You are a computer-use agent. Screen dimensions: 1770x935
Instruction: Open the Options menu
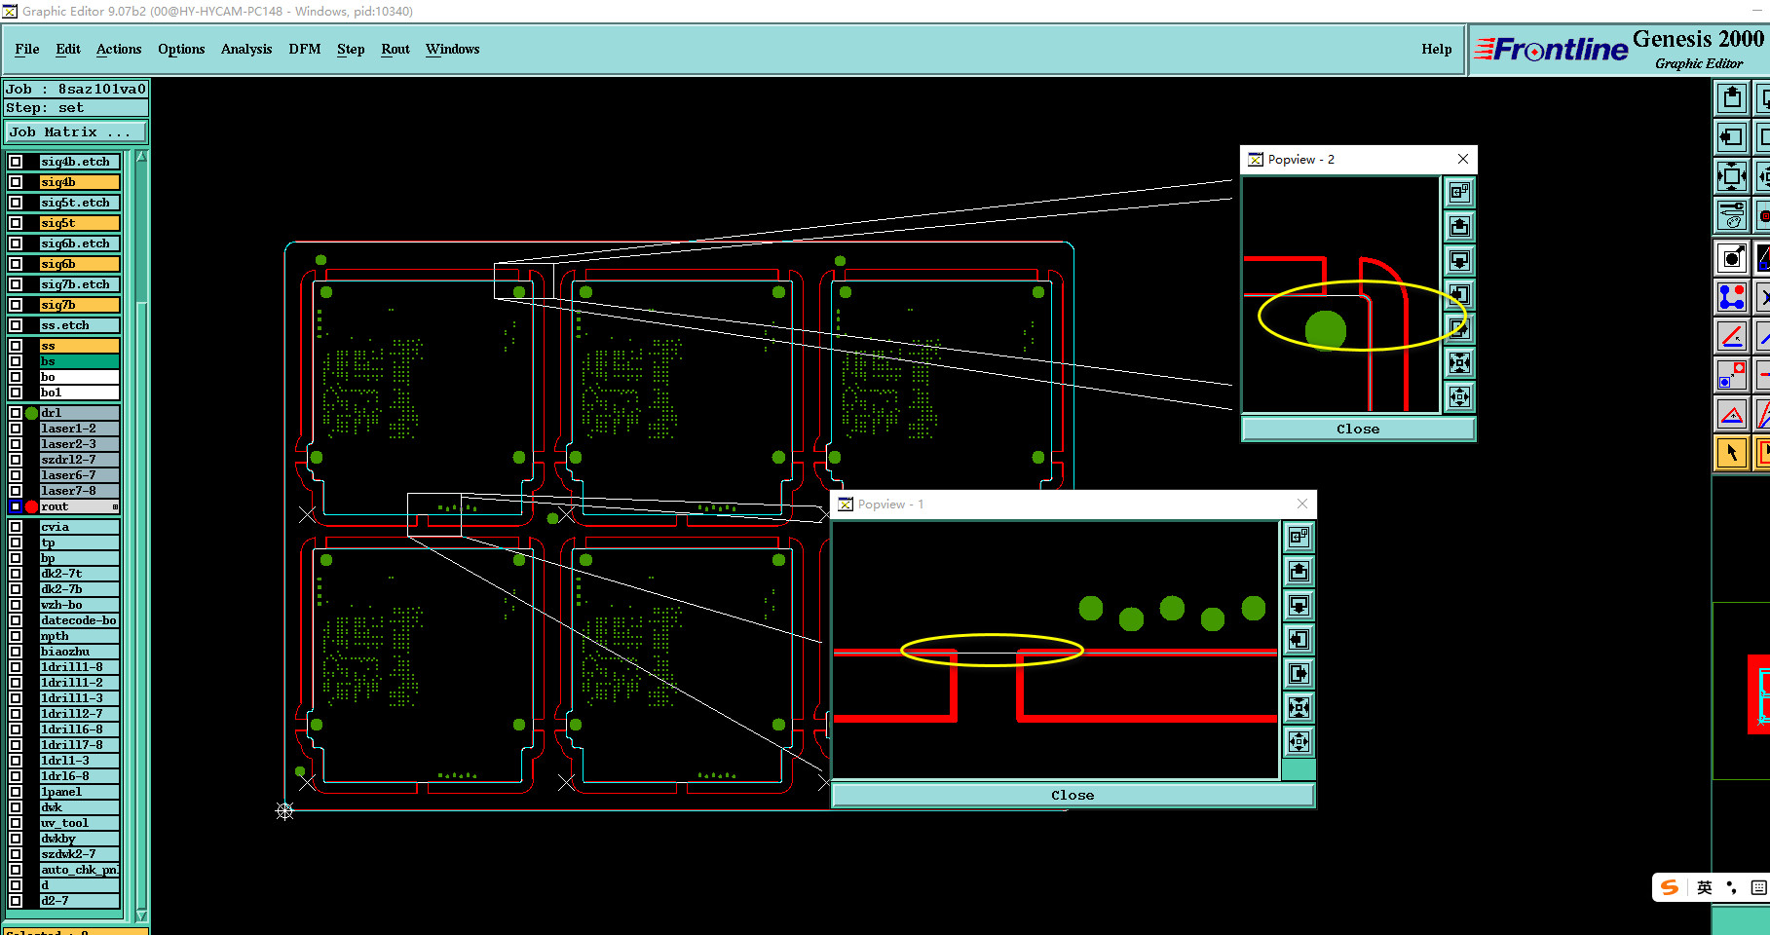[x=181, y=49]
